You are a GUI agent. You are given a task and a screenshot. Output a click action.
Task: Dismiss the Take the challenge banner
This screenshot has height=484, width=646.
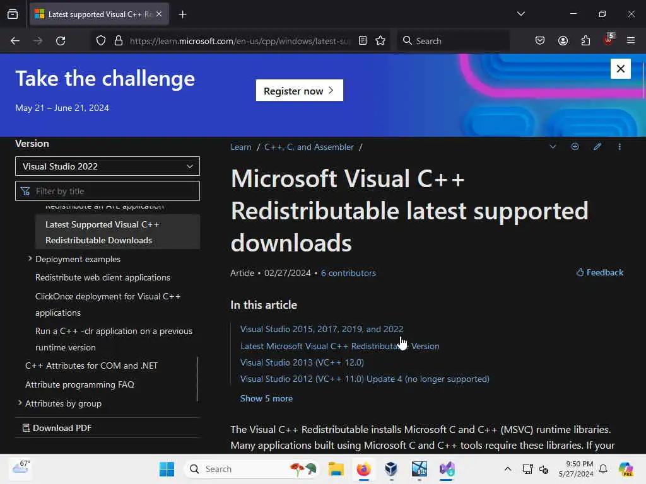pyautogui.click(x=621, y=69)
